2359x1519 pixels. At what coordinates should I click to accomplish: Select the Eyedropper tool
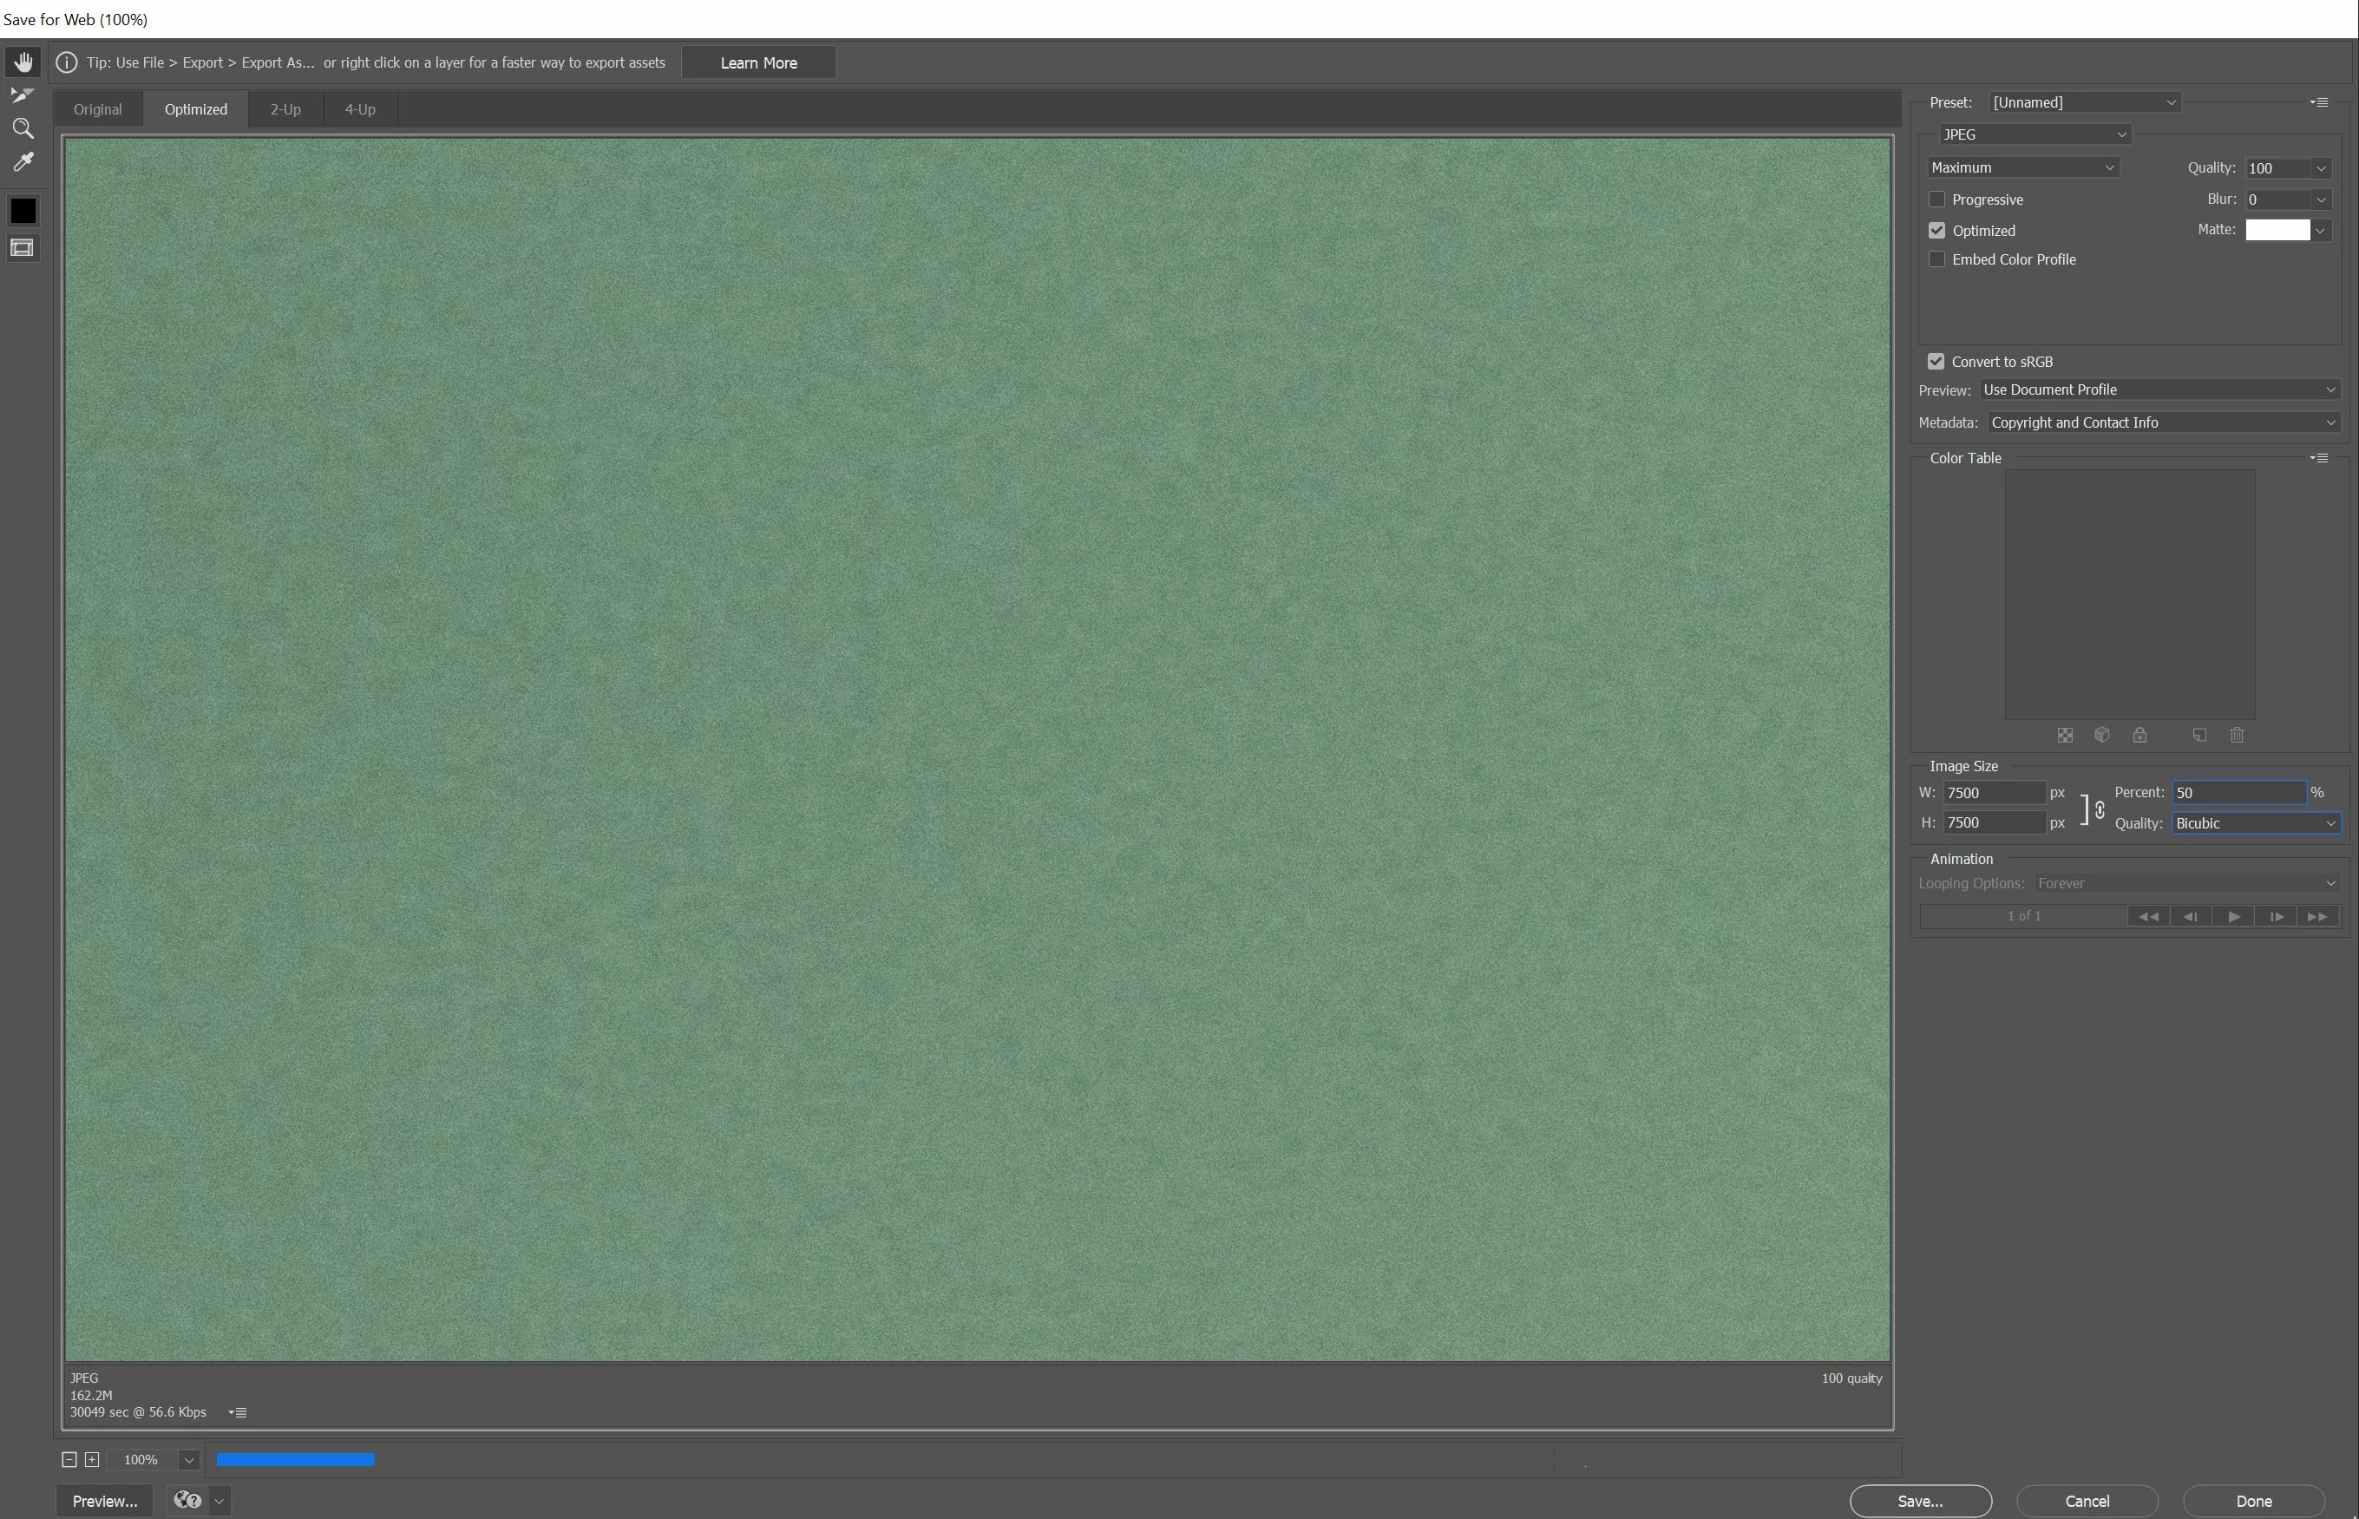23,161
